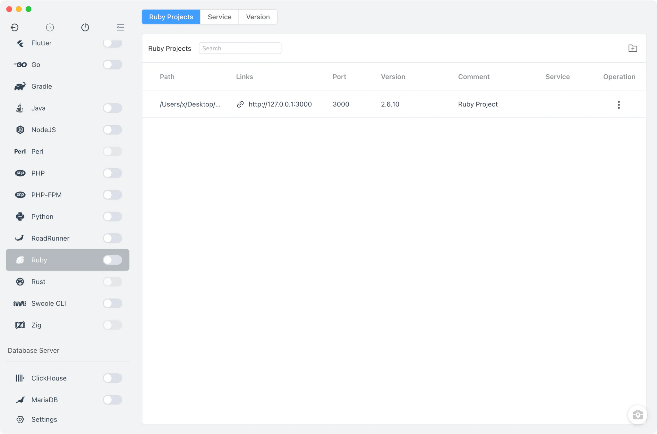Open the history clock icon
Screen dimensions: 657x434
[50, 27]
